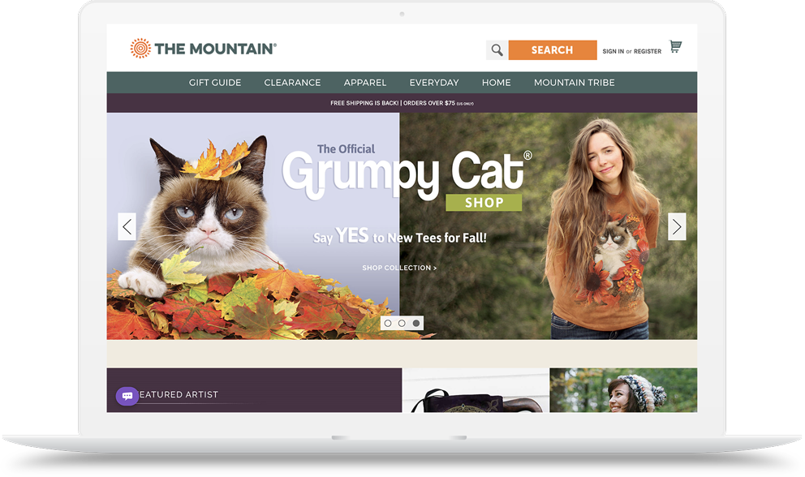Select the third carousel dot
The height and width of the screenshot is (477, 805).
click(x=416, y=323)
